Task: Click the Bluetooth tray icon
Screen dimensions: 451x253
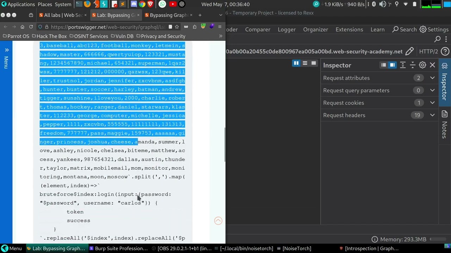Action: coord(374,4)
